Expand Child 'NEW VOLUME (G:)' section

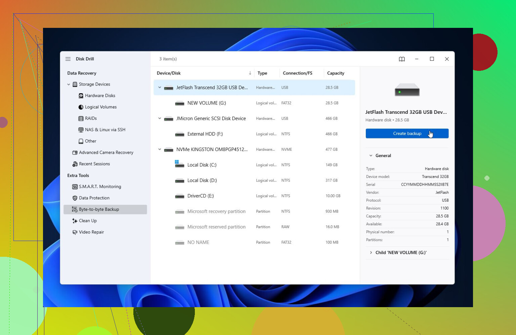coord(371,253)
